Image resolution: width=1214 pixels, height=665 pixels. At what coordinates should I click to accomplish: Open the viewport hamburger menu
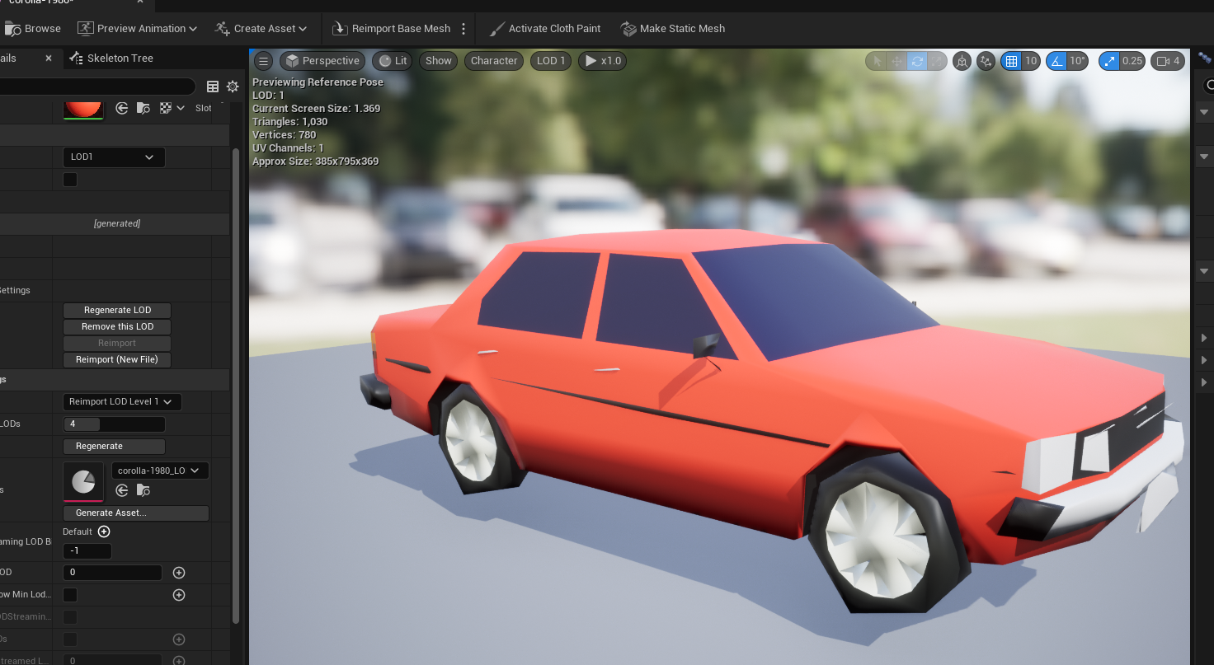point(263,60)
